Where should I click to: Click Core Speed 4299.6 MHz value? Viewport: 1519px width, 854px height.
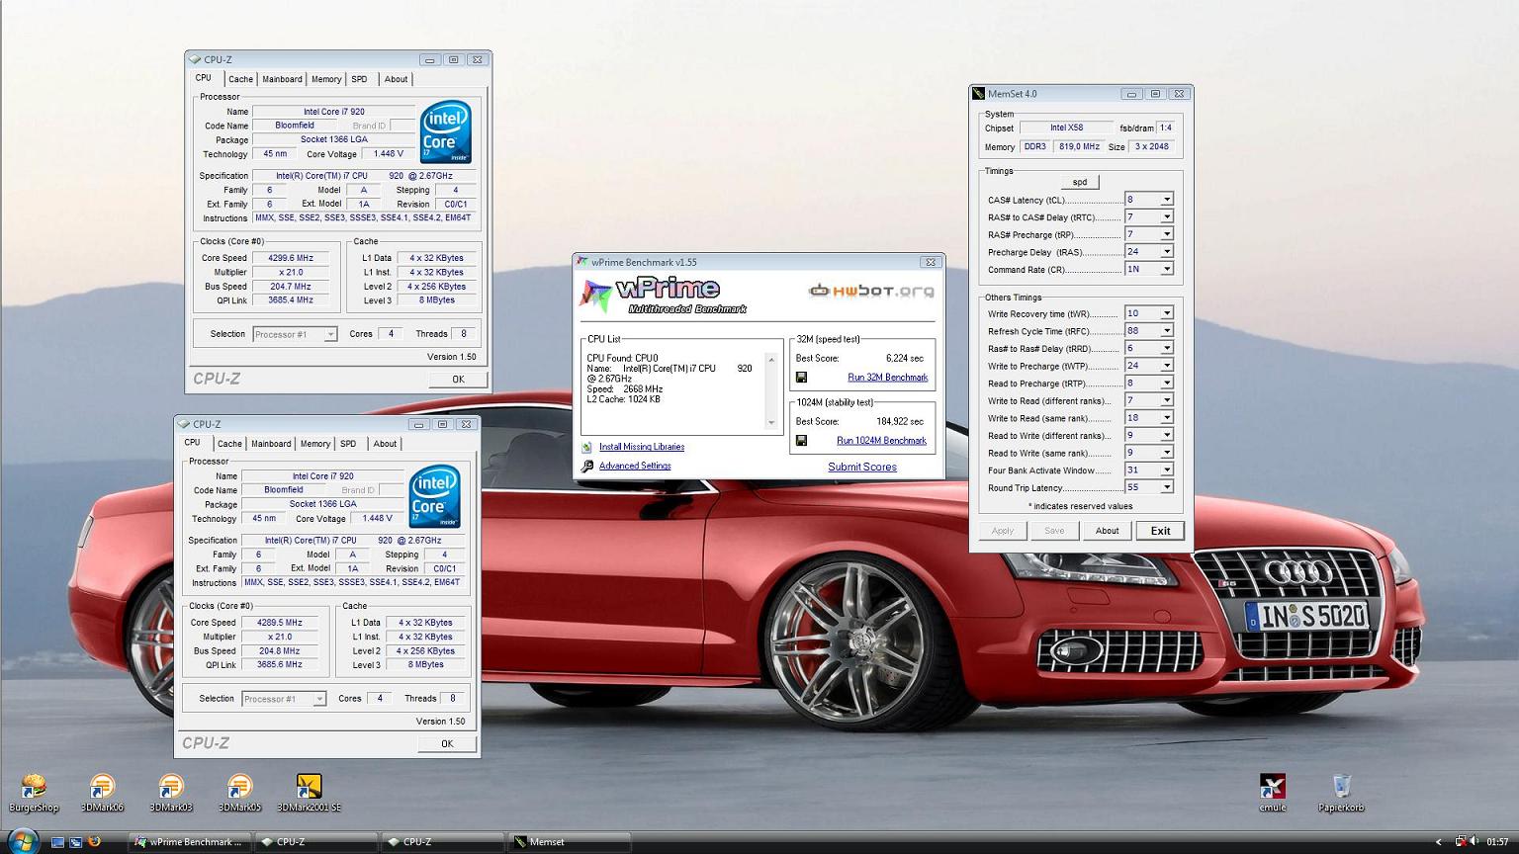coord(291,258)
